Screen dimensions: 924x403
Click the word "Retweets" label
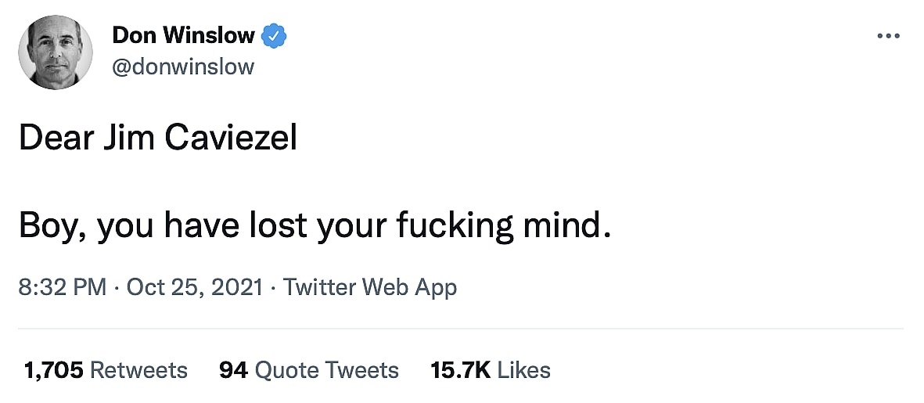(138, 369)
